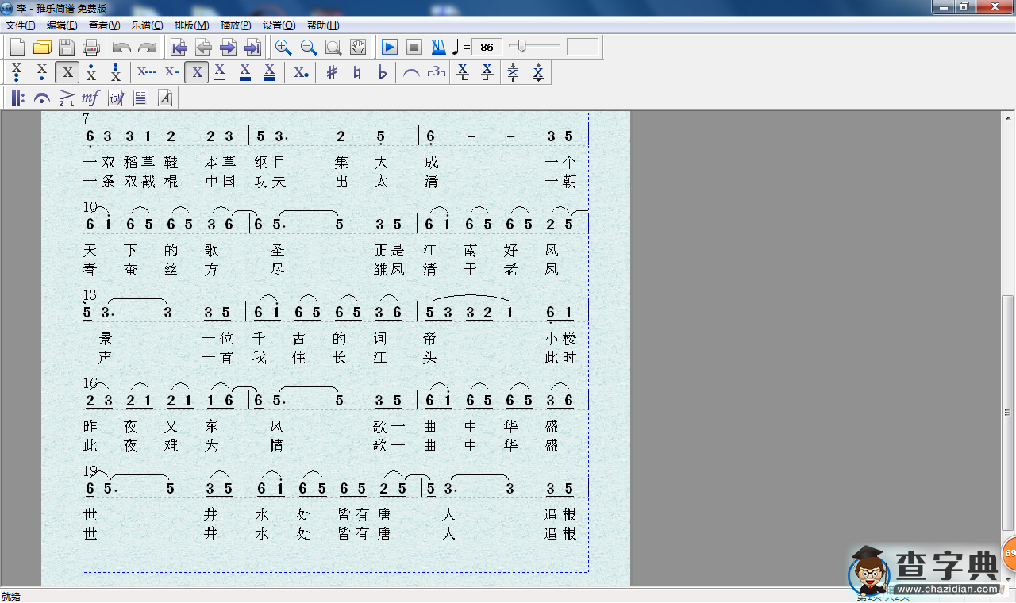Apply flat accidental
The width and height of the screenshot is (1016, 603).
(382, 73)
